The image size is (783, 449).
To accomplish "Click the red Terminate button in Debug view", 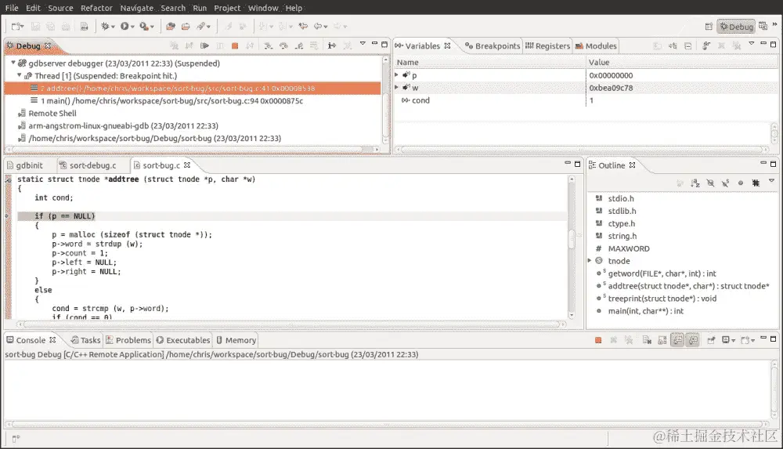I will (x=235, y=45).
